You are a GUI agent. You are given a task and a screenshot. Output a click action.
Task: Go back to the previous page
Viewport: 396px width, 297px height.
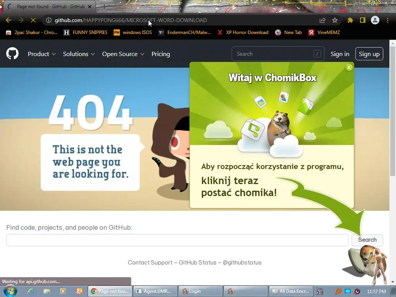coord(9,20)
